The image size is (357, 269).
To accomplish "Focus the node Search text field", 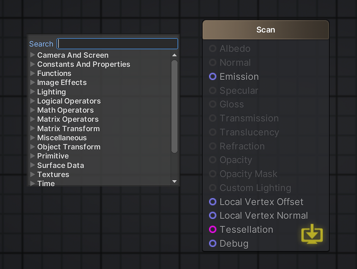I will [117, 44].
